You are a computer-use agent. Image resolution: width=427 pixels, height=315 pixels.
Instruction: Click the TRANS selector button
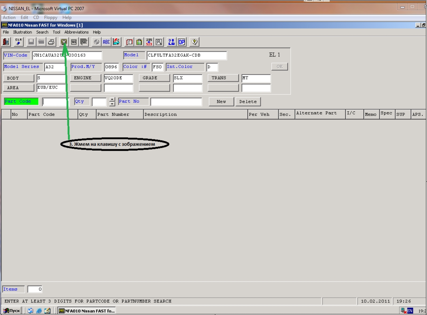pos(223,78)
